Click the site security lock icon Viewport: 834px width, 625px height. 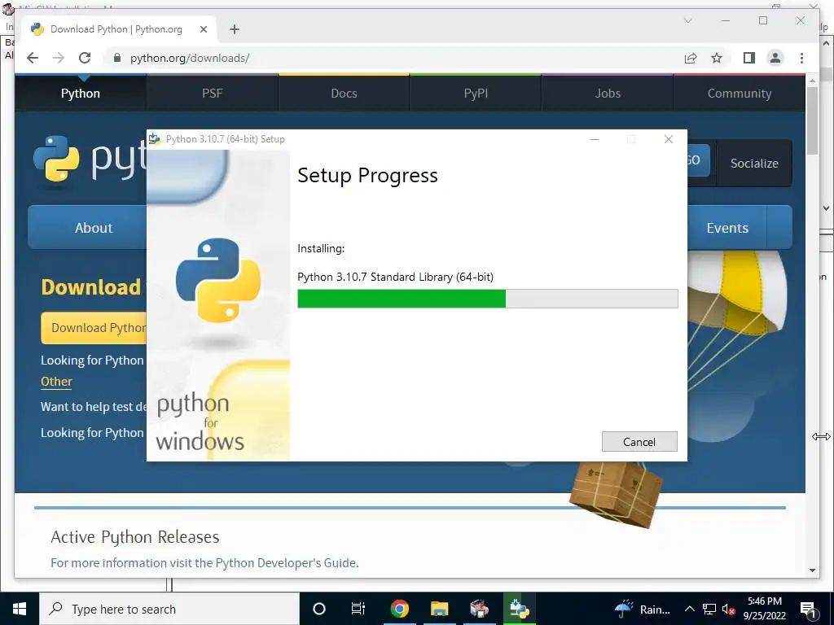click(x=117, y=58)
